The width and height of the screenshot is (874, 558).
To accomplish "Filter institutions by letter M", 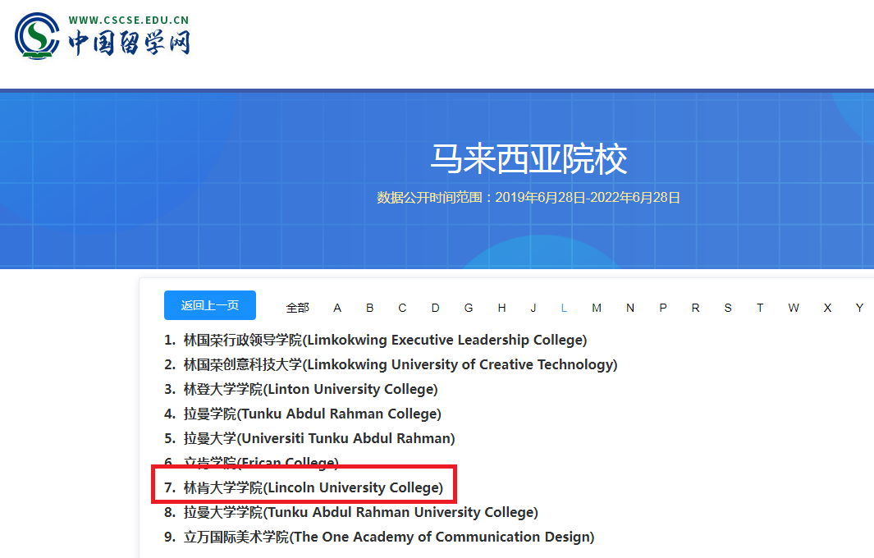I will pos(597,308).
